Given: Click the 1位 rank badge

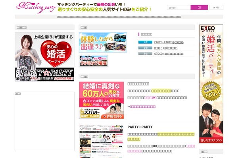Looking at the screenshot, I should click(145, 42).
